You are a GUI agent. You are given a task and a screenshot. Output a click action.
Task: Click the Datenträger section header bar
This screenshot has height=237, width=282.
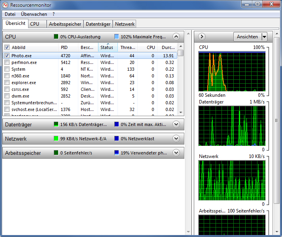93,124
